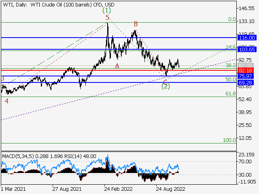Select the Fibonacci 50.0 level label
The width and height of the screenshot is (259, 194).
(231, 79)
